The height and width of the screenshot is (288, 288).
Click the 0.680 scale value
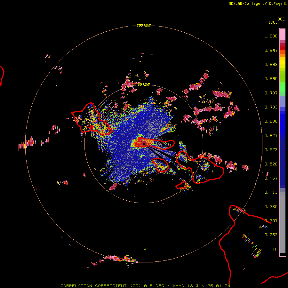point(271,121)
